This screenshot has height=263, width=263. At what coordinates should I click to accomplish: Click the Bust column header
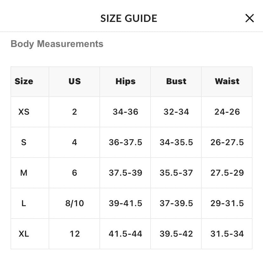pos(176,81)
